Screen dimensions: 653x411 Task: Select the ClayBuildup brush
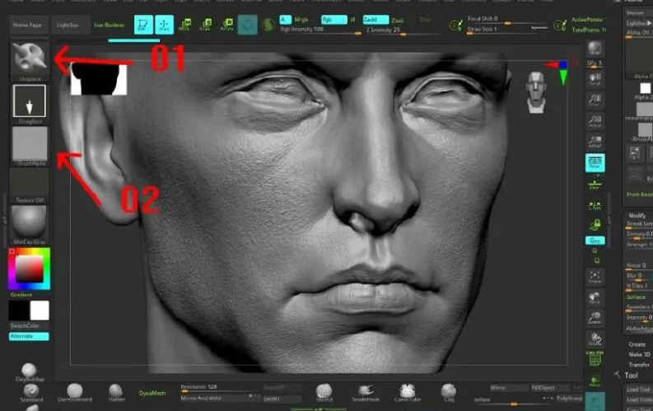[x=30, y=372]
